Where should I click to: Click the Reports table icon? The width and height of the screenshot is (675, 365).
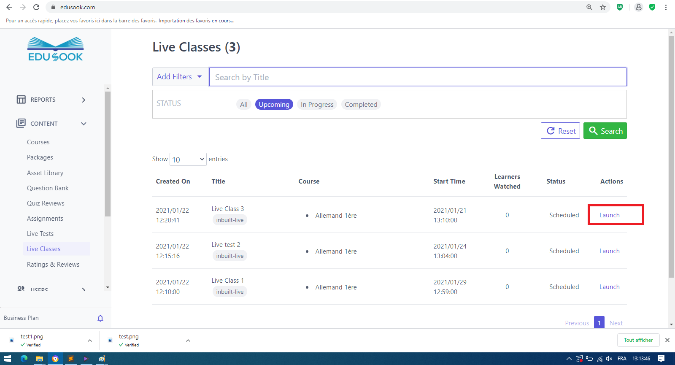21,100
